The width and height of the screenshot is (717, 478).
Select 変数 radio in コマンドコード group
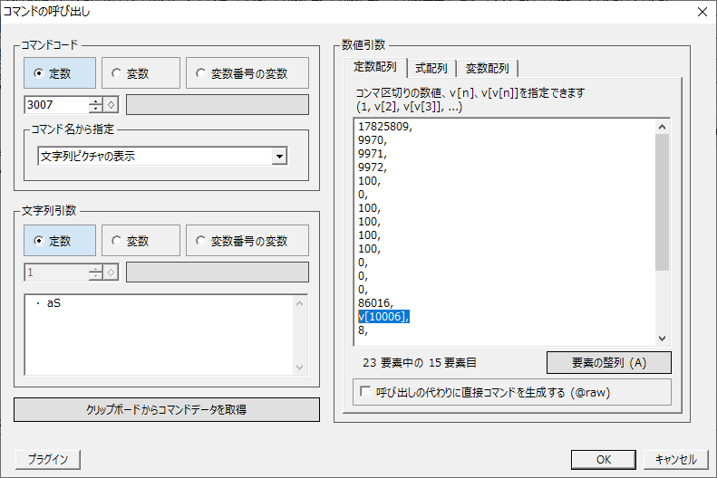140,73
